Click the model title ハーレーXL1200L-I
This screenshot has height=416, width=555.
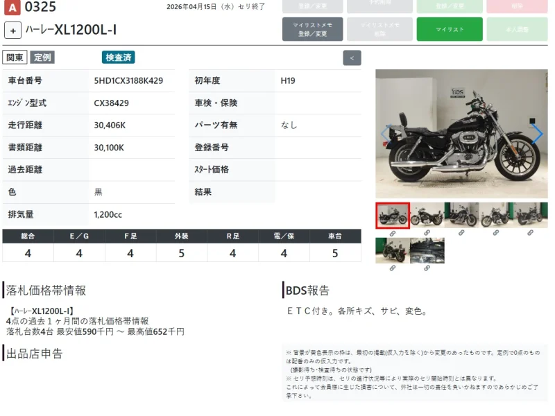pos(71,30)
